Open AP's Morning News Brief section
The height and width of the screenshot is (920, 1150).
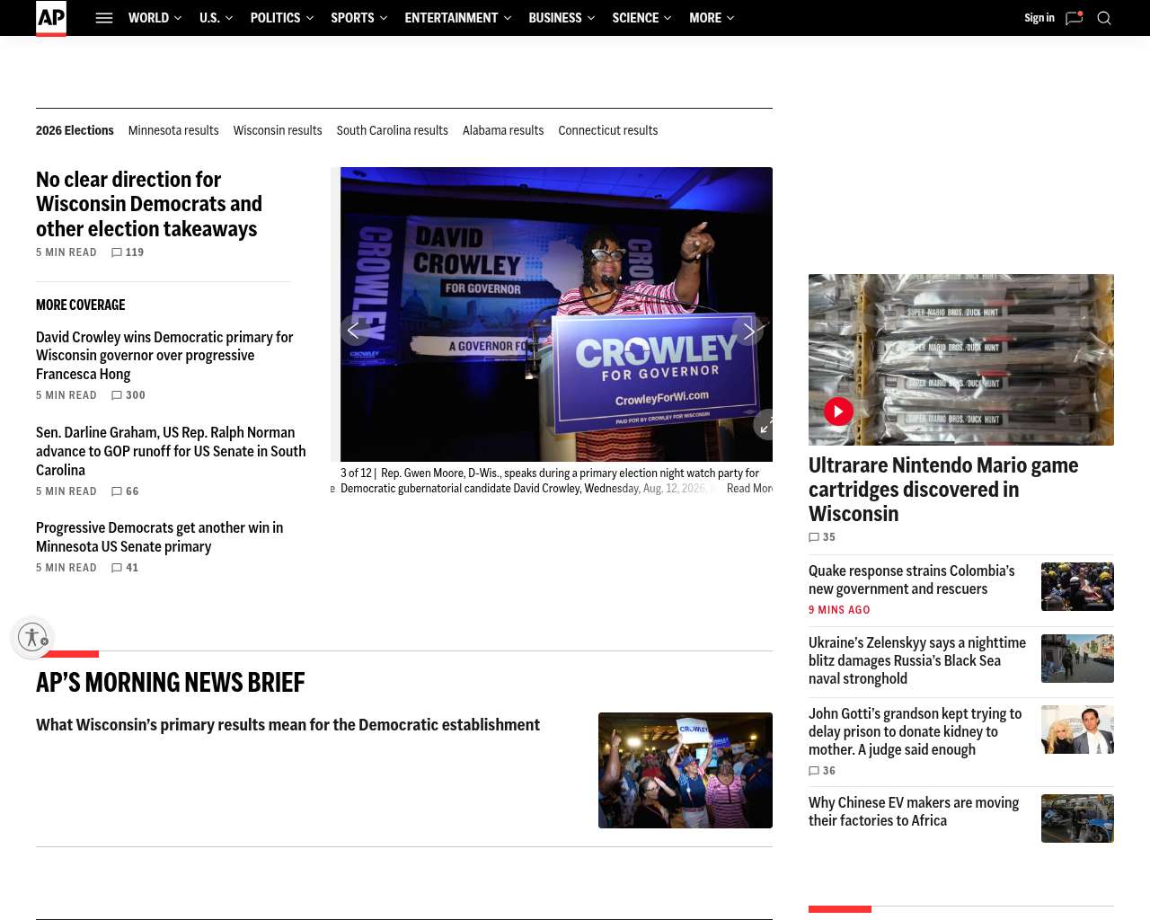171,683
